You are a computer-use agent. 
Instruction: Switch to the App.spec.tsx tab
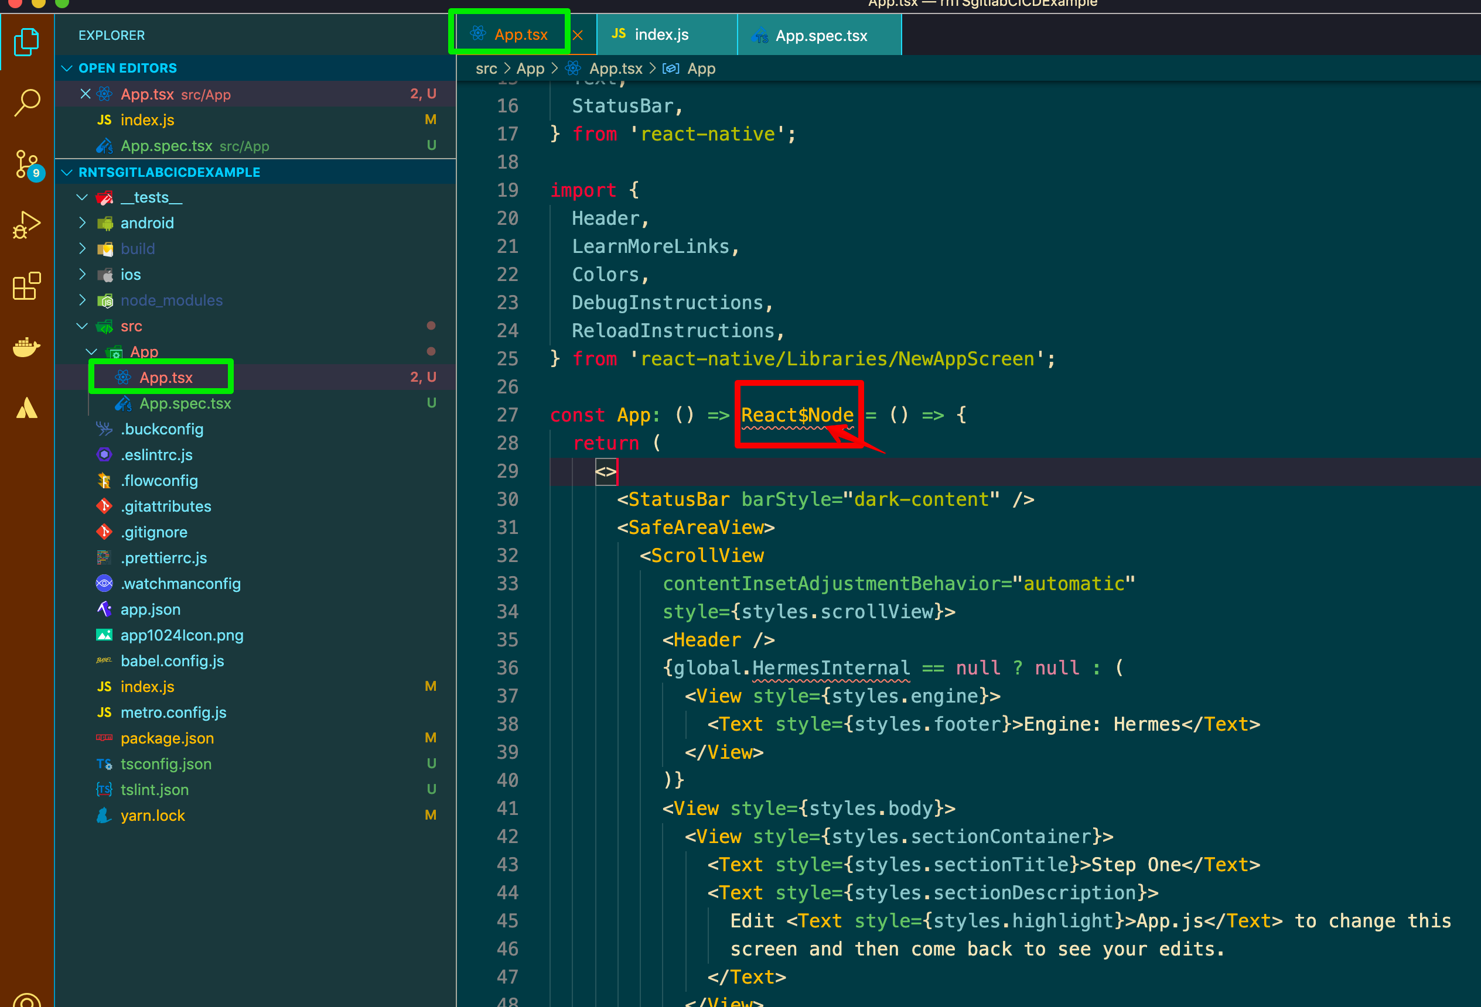[x=820, y=36]
